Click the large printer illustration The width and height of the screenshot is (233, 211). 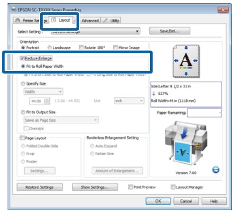coord(186,143)
